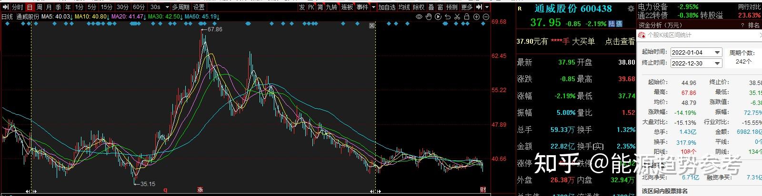762x196 pixels.
Task: Toggle the lock icon above the chart
Action: (x=467, y=17)
